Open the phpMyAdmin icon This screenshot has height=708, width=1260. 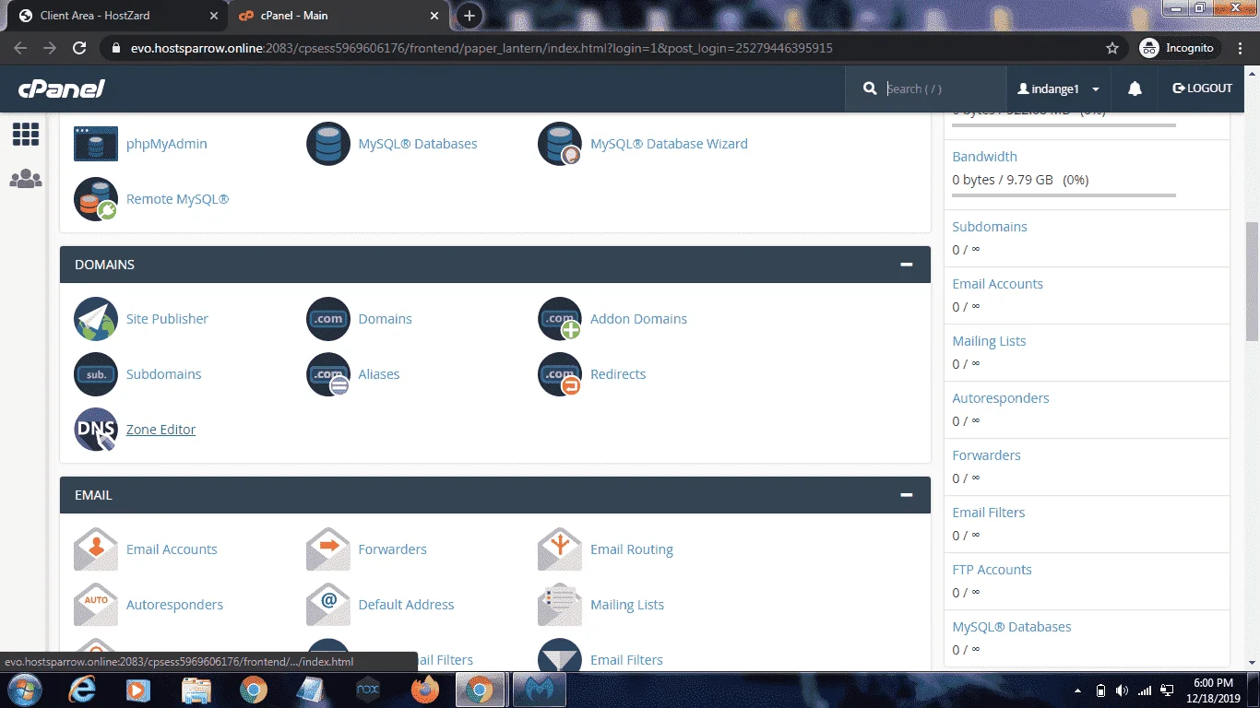coord(96,144)
